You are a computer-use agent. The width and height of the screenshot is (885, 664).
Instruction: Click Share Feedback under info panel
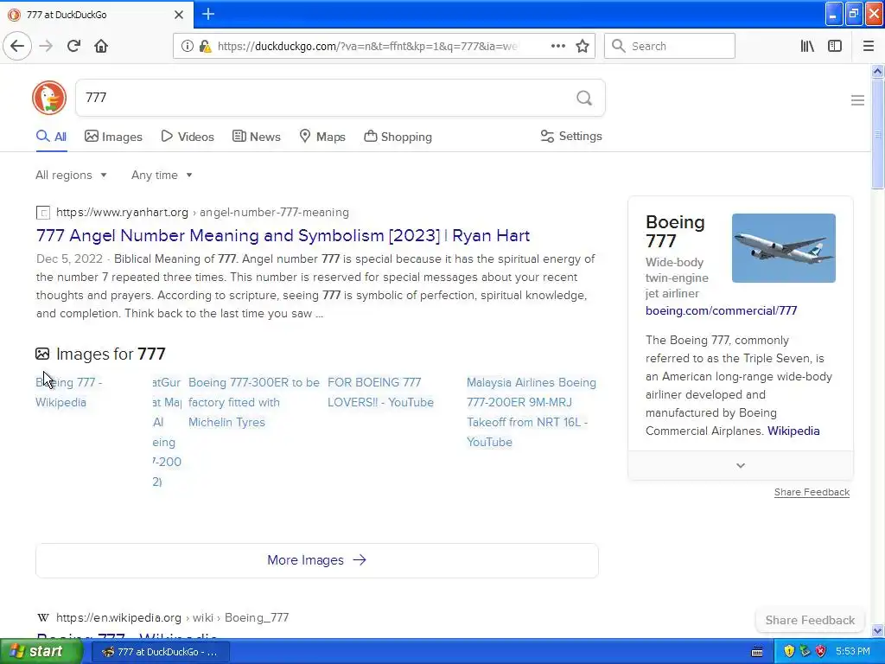[x=812, y=492]
